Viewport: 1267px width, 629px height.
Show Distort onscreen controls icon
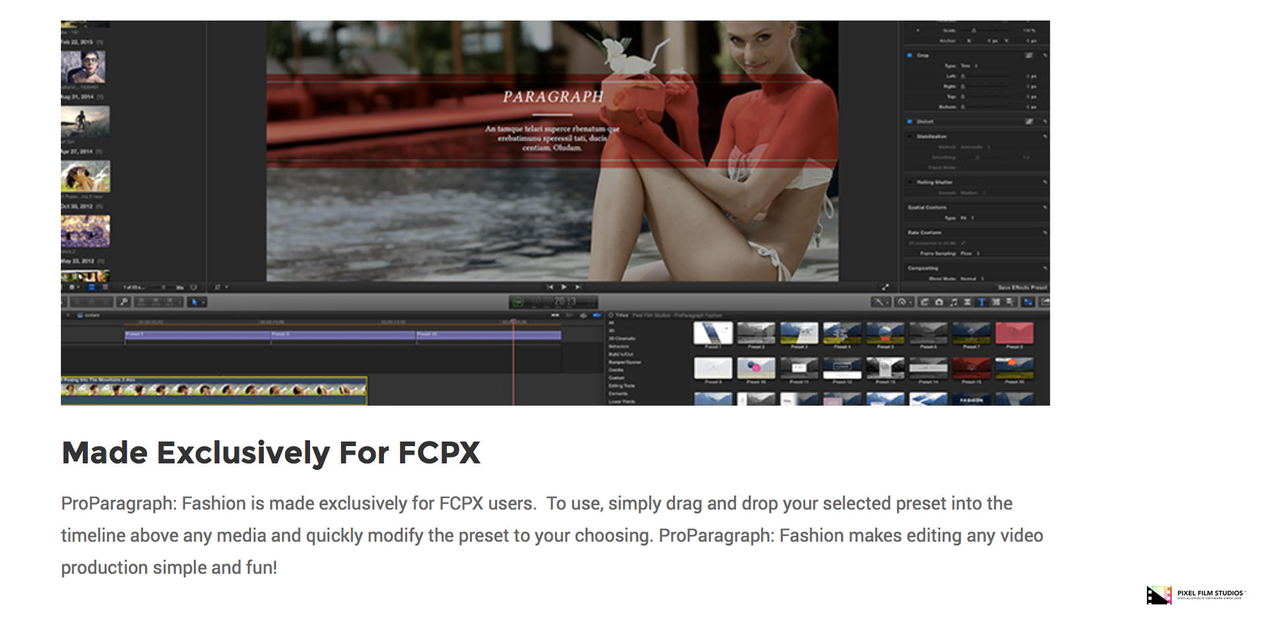(1029, 121)
